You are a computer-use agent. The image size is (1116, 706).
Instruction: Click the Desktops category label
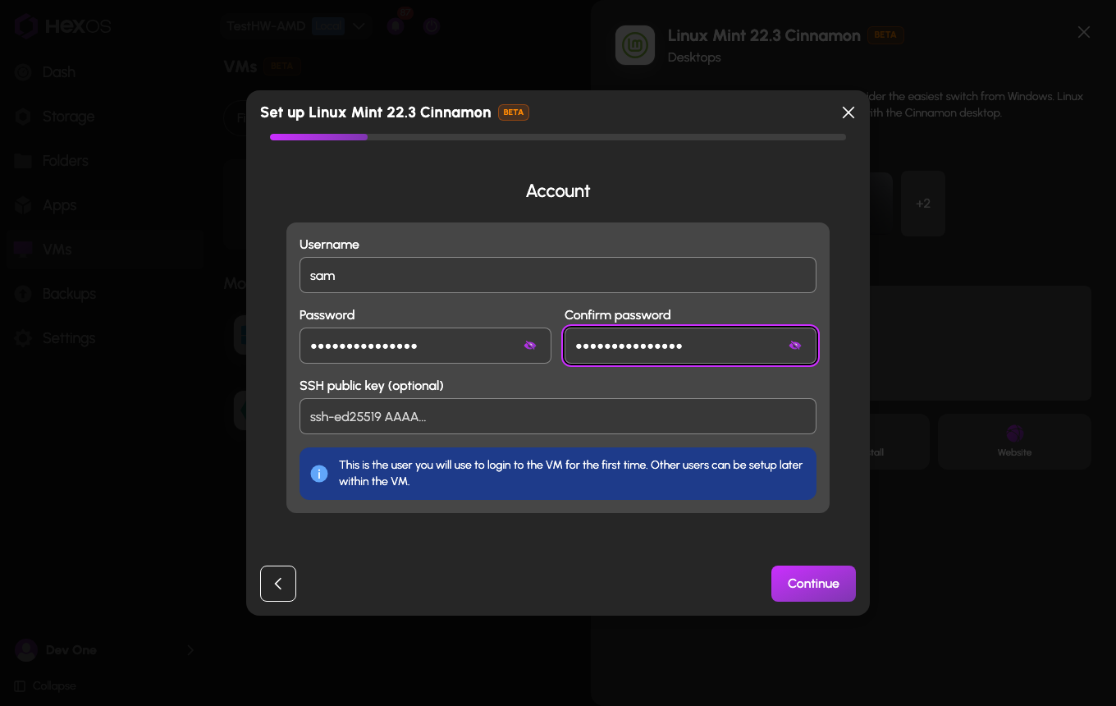coord(694,57)
